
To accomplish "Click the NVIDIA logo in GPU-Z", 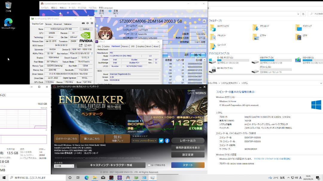I will click(86, 37).
